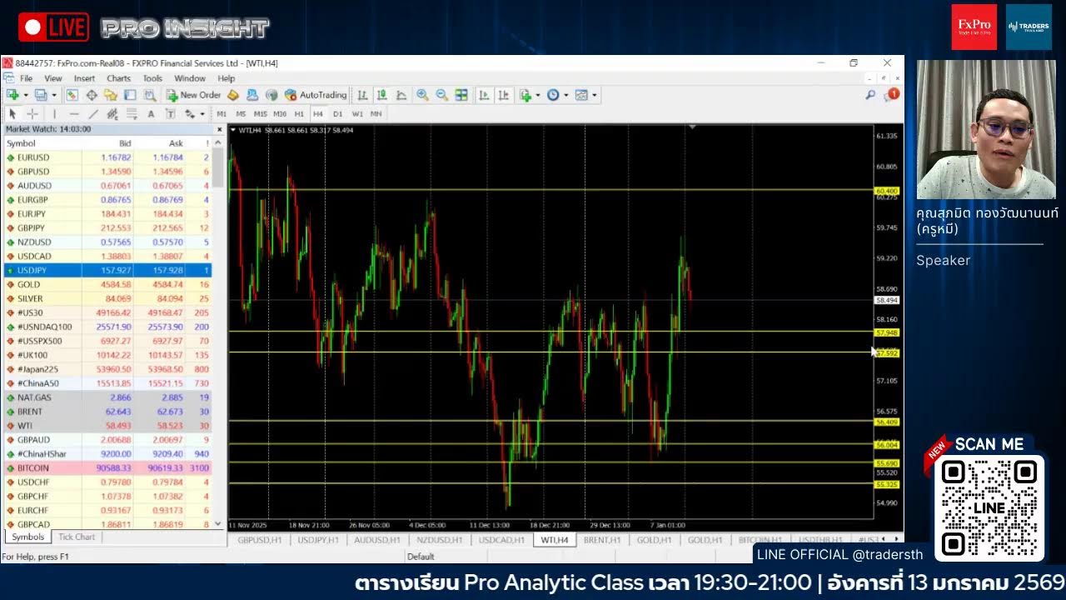Click the Periods clock icon

[x=553, y=95]
